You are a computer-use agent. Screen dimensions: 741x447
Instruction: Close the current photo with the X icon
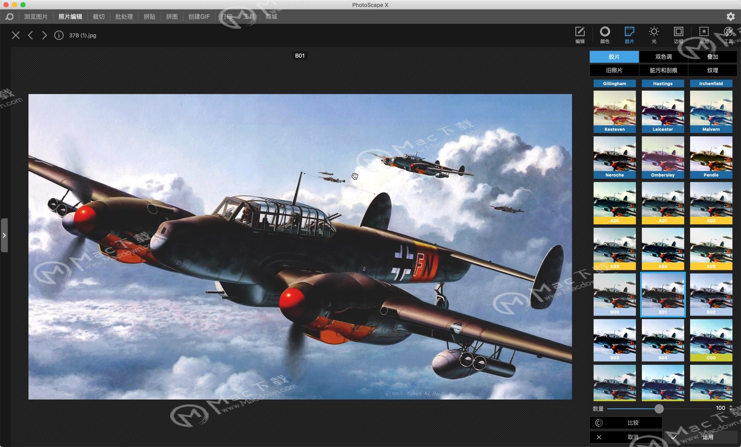pos(16,35)
